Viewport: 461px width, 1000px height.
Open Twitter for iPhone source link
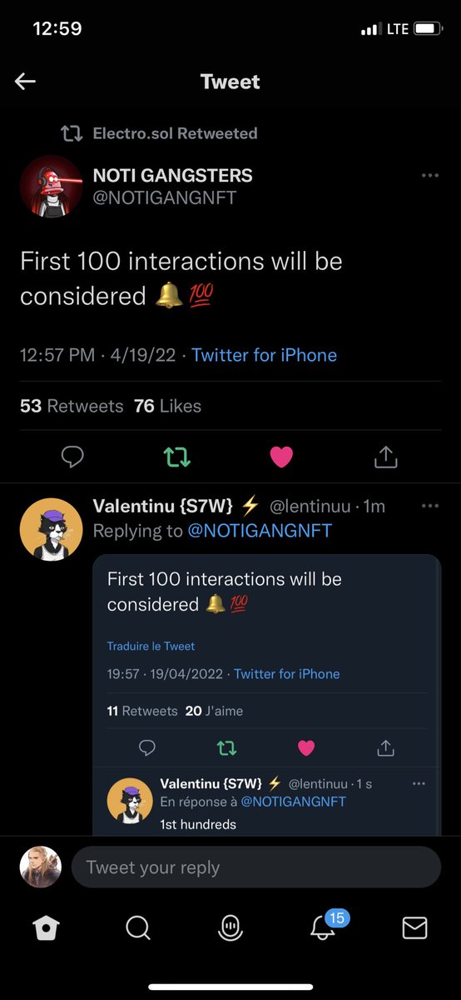[265, 355]
